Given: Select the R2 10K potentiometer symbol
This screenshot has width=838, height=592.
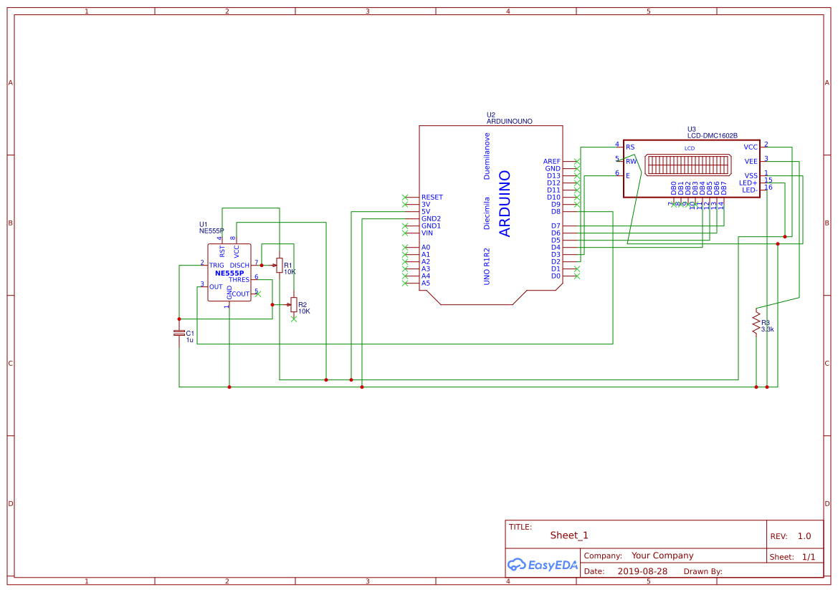Looking at the screenshot, I should [293, 305].
